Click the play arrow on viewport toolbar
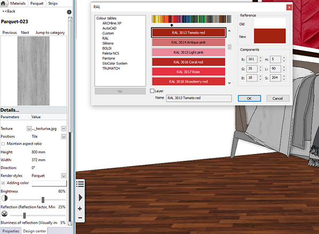This screenshot has width=319, height=234. (x=80, y=197)
